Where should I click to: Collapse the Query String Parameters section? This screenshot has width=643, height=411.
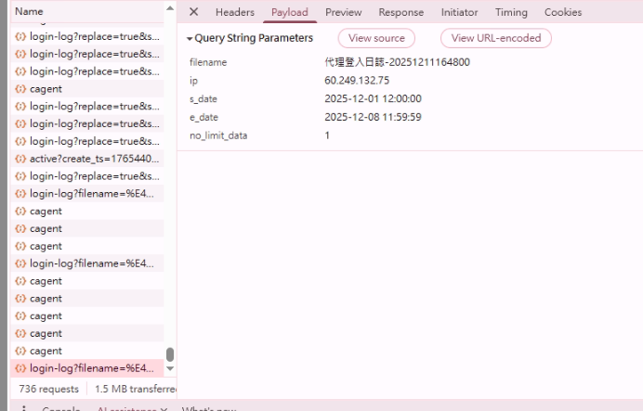click(190, 39)
